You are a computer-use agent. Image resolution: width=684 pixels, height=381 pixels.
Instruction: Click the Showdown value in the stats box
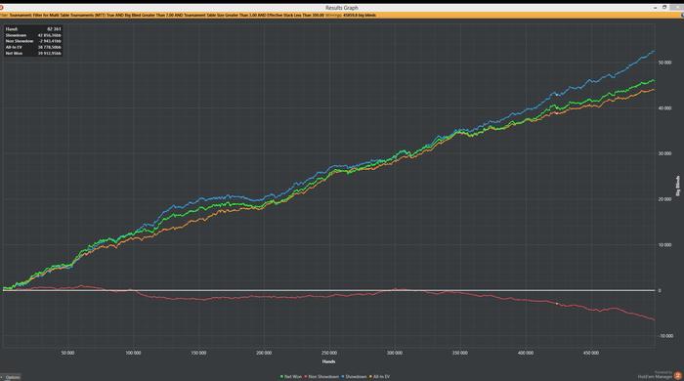[49, 35]
